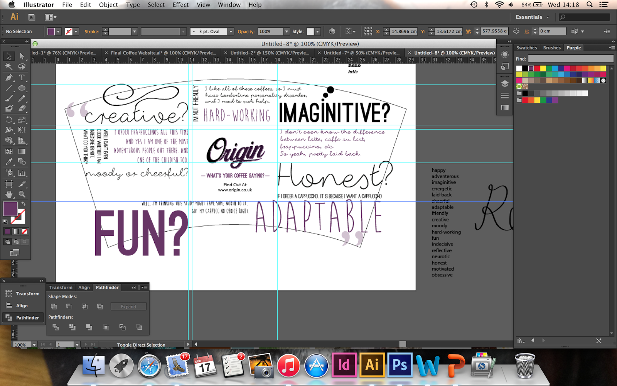
Task: Open the Window menu
Action: (229, 5)
